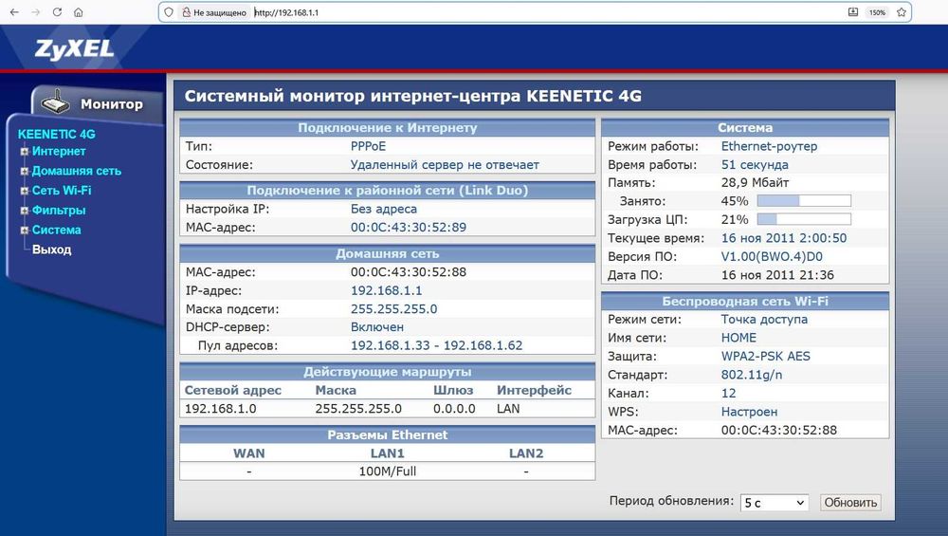948x536 pixels.
Task: Click the home network IP 192.168.1.1
Action: (x=387, y=291)
